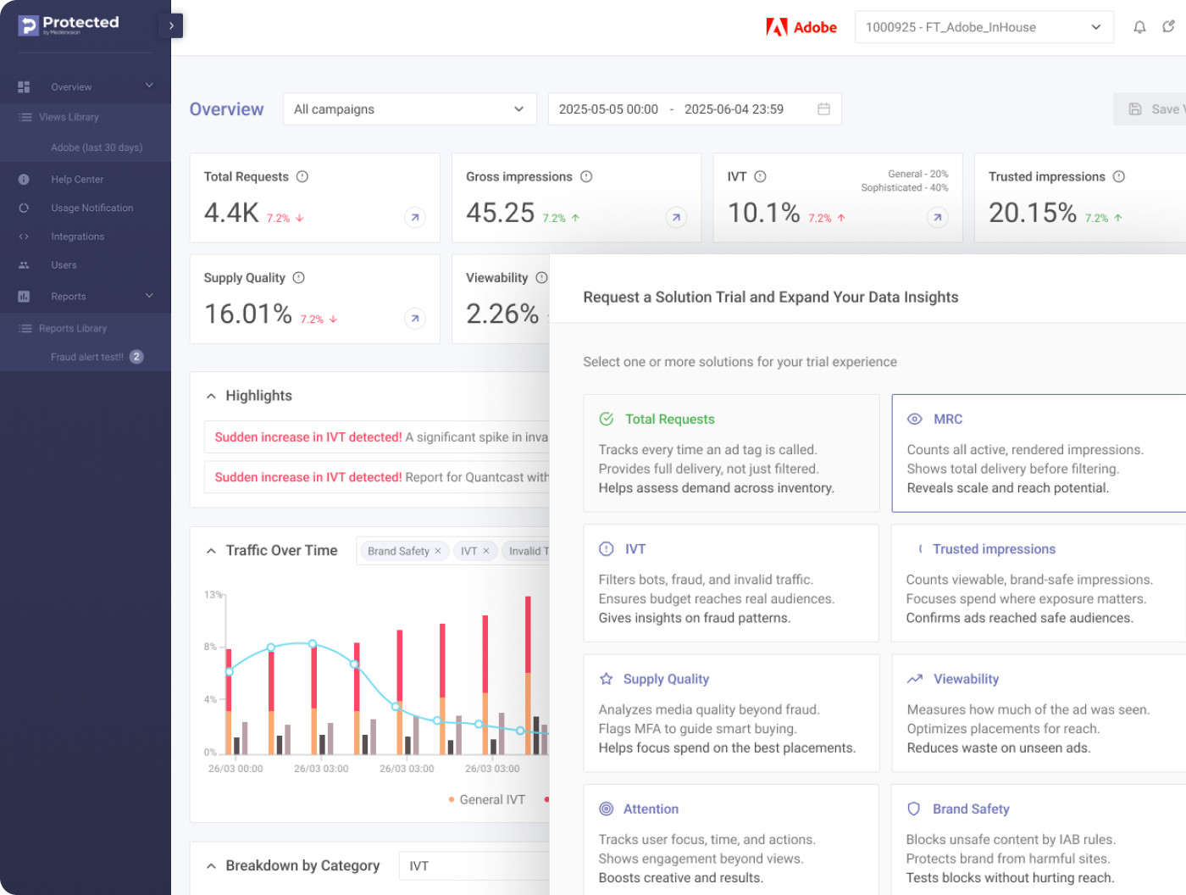The height and width of the screenshot is (895, 1186).
Task: Click the Save button
Action: [1154, 109]
